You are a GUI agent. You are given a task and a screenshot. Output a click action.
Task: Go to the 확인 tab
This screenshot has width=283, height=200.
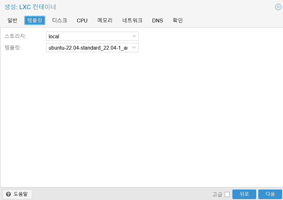pos(178,21)
